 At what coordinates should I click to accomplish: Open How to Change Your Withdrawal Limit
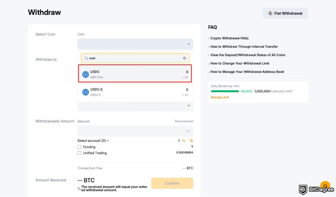point(240,63)
